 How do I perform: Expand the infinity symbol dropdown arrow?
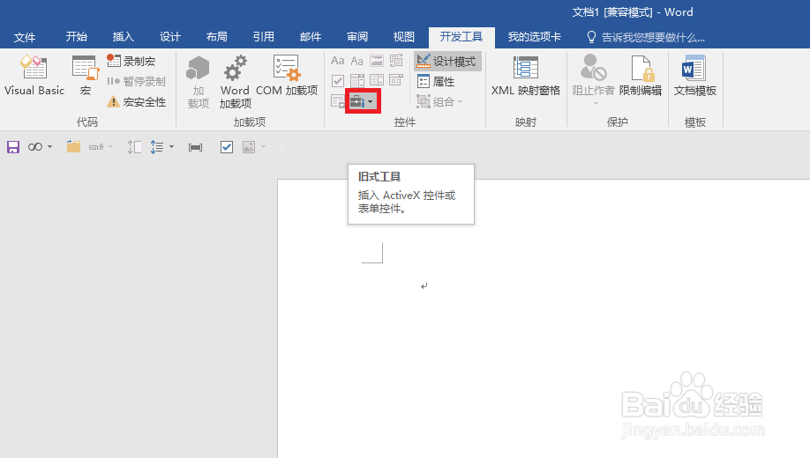[x=49, y=147]
